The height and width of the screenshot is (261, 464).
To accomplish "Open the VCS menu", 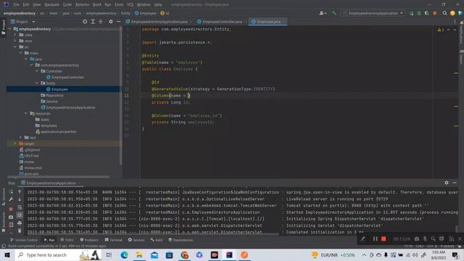I will click(130, 4).
